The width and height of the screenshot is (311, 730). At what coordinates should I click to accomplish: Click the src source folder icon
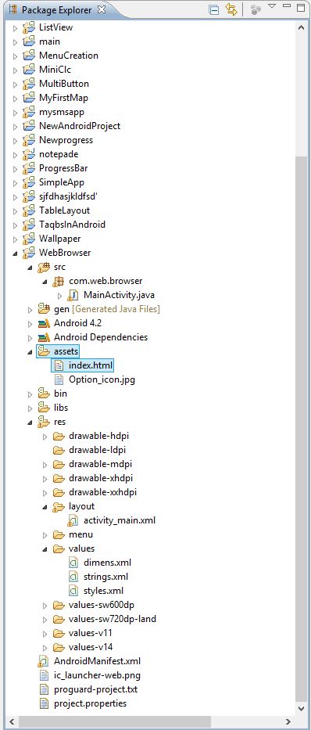click(x=45, y=267)
